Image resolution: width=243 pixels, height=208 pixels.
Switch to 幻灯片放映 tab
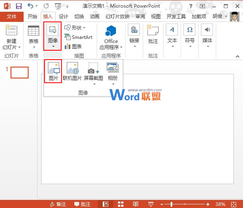tap(117, 17)
